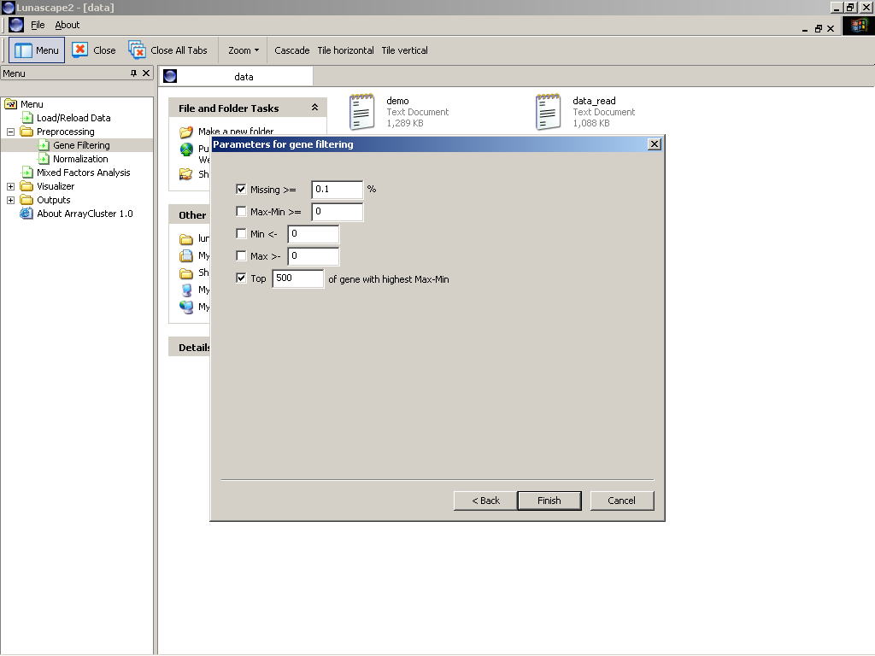Open the Zoom dropdown
This screenshot has height=656, width=875.
[x=244, y=50]
